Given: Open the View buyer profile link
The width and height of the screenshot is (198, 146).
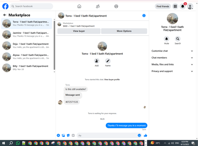Looking at the screenshot, I should (x=112, y=79).
